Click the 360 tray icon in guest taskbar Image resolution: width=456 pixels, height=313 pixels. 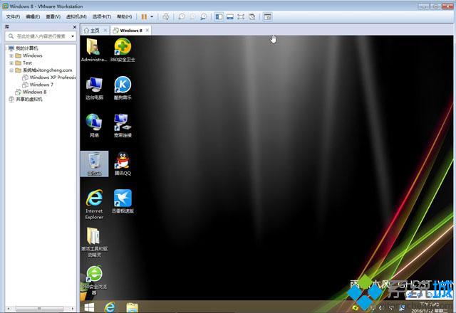pos(355,307)
